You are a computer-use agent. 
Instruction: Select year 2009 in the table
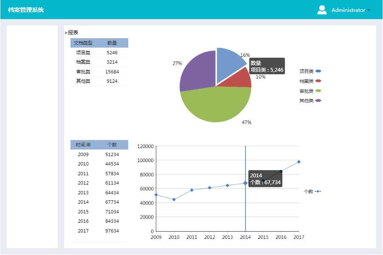[83, 154]
